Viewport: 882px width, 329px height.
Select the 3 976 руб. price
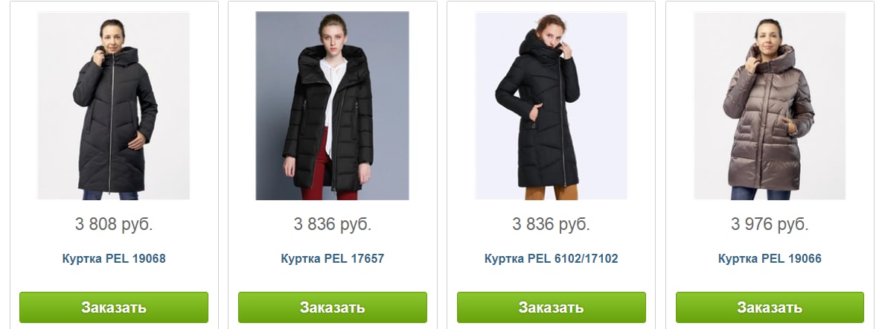tap(770, 224)
